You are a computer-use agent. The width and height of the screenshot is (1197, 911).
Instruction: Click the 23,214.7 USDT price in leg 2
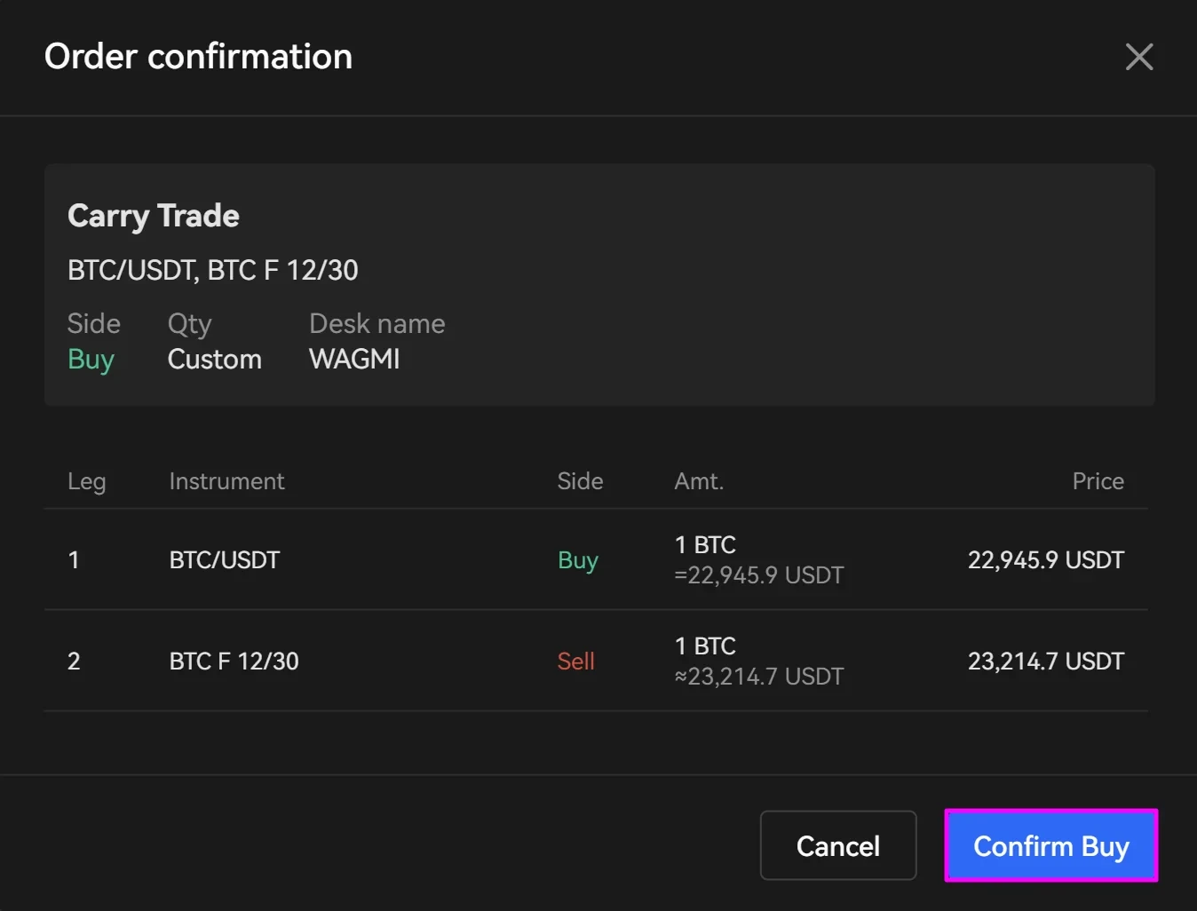(1045, 661)
